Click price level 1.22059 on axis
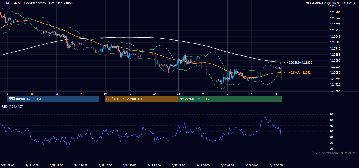The width and height of the screenshot is (359, 168). click(335, 73)
